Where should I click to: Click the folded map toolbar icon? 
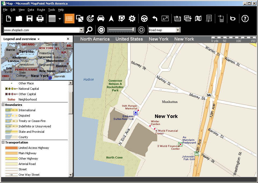click(x=198, y=19)
